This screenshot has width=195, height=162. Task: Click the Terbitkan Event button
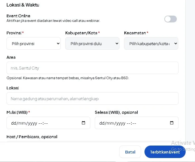coord(165,152)
